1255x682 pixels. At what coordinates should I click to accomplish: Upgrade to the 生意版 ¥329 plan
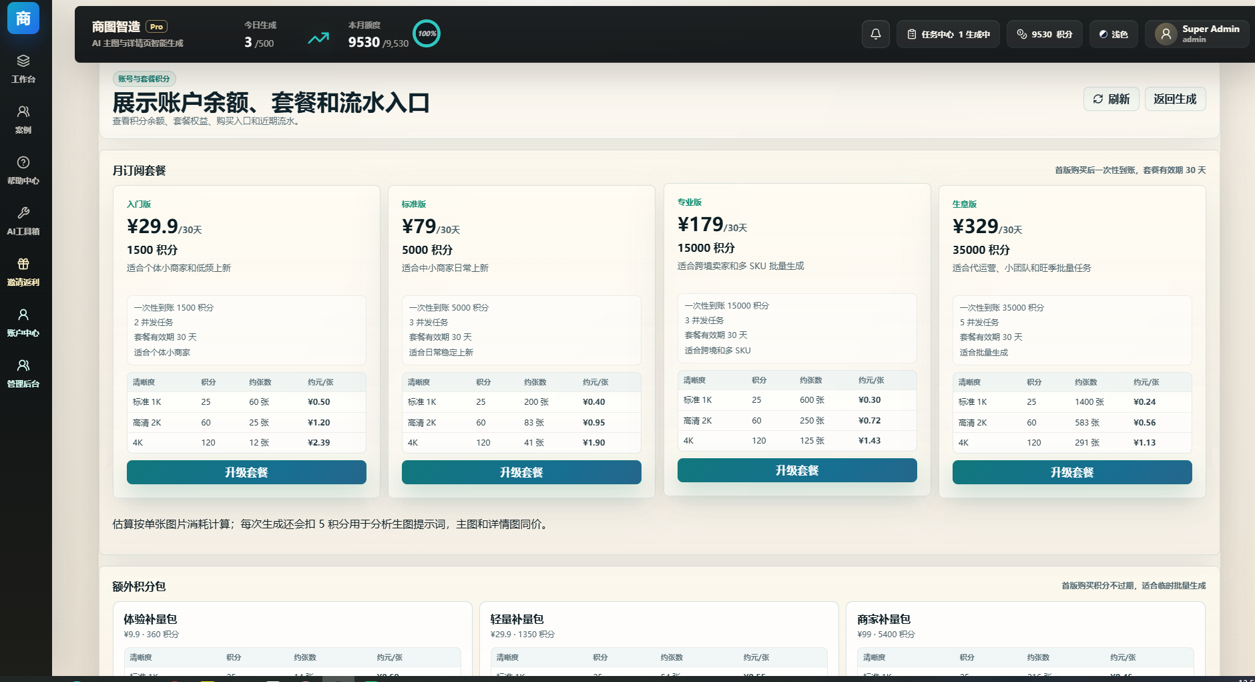[x=1072, y=472]
